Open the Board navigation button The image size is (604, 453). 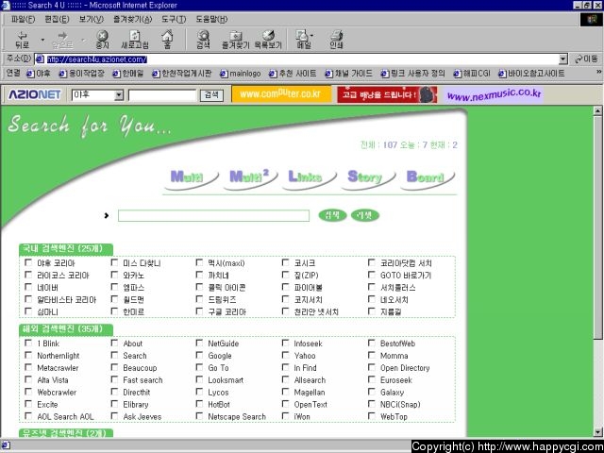click(428, 178)
